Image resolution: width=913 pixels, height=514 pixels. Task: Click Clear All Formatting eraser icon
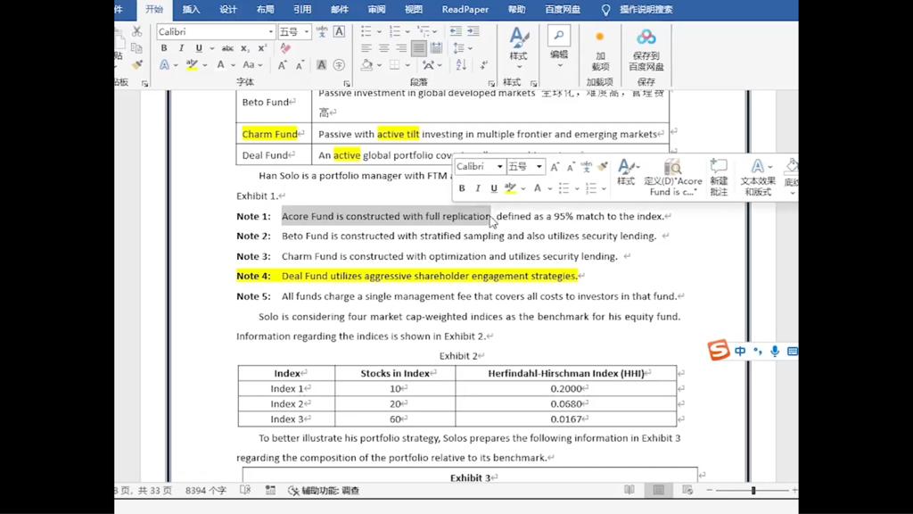point(285,48)
